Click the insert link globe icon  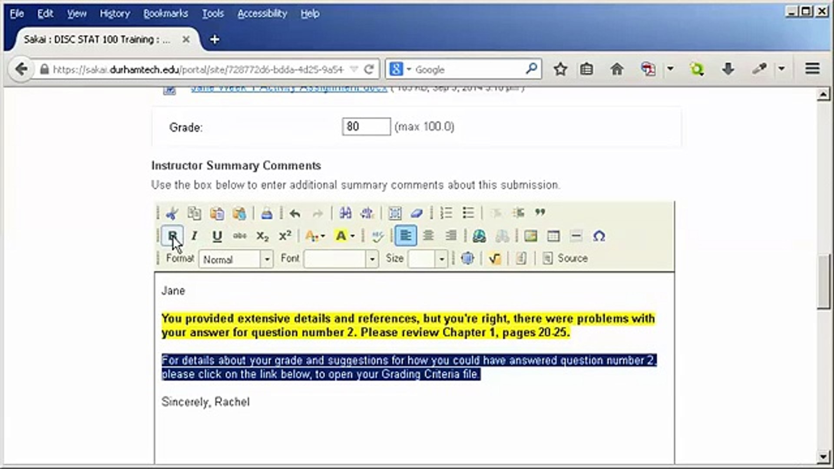click(x=479, y=236)
